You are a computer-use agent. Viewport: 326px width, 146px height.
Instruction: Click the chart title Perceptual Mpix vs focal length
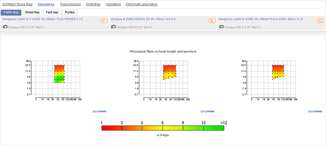(163, 51)
